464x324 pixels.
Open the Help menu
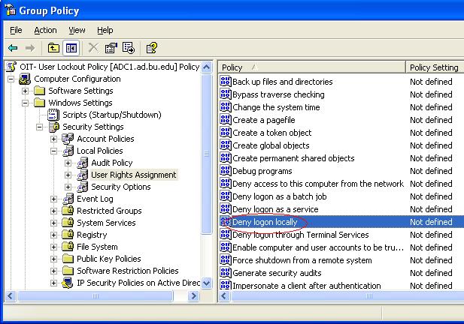coord(105,30)
